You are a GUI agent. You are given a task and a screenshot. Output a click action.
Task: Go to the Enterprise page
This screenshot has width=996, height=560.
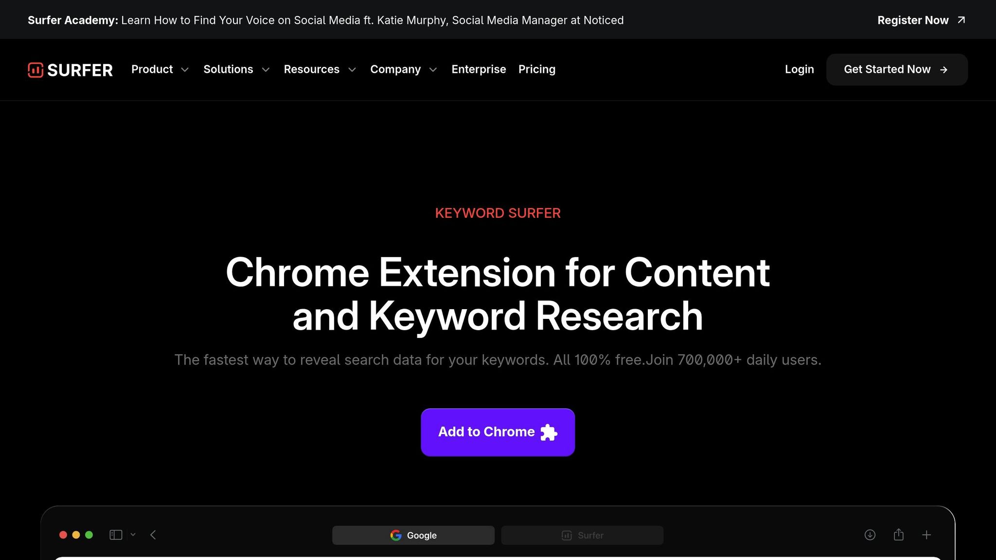pyautogui.click(x=479, y=70)
